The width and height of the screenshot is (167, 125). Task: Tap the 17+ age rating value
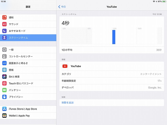coord(159,81)
